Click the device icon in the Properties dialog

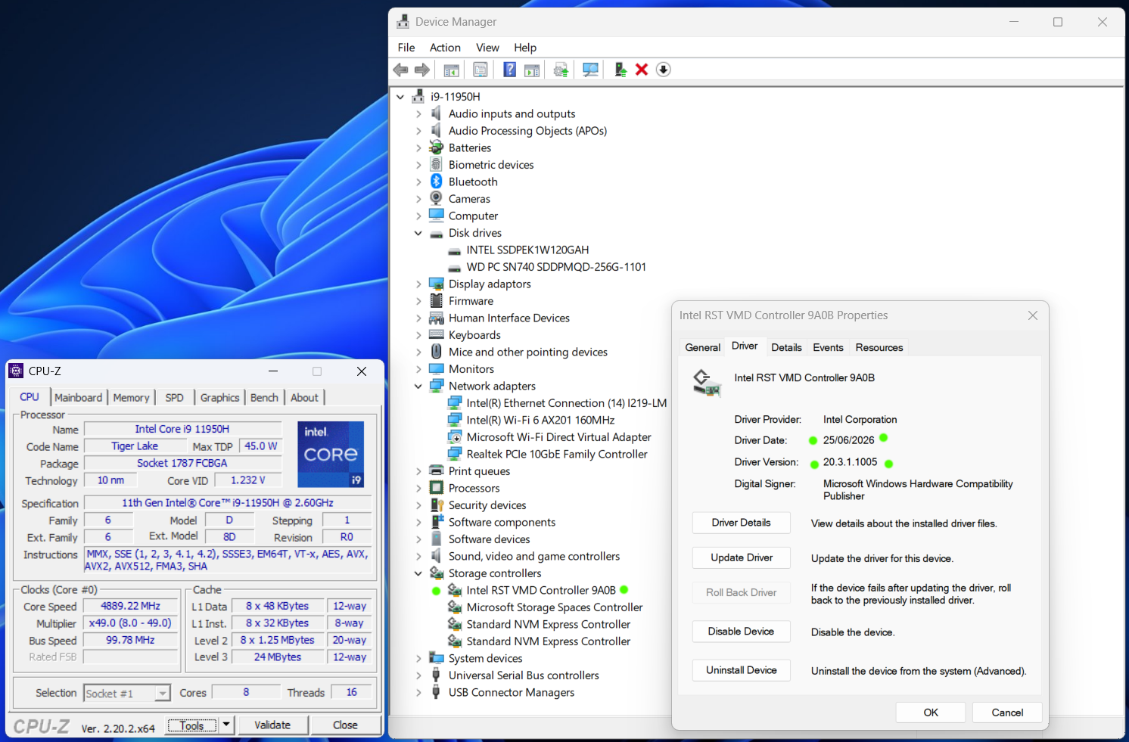point(707,383)
